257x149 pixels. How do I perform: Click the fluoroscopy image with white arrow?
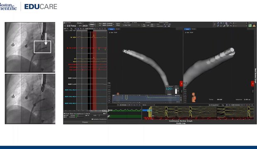[30, 47]
